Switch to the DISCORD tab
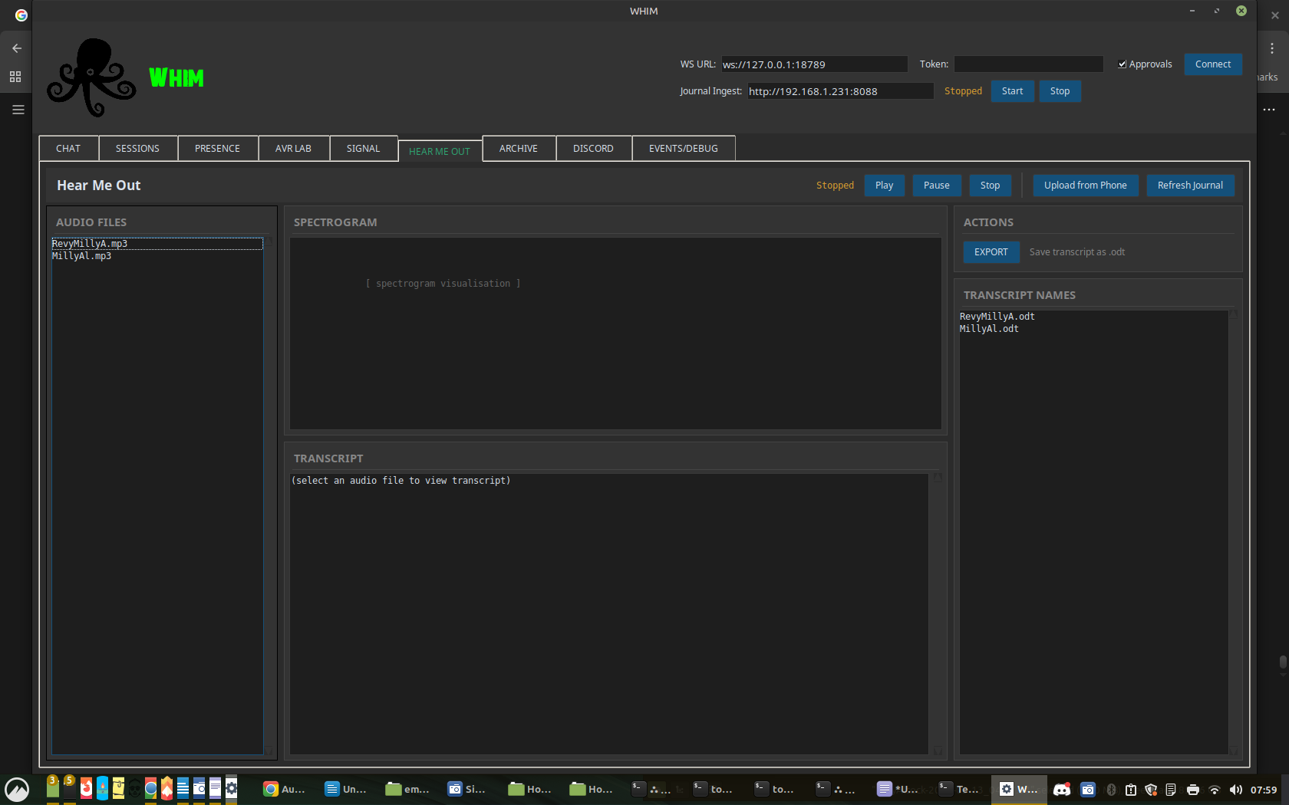 [x=593, y=149]
